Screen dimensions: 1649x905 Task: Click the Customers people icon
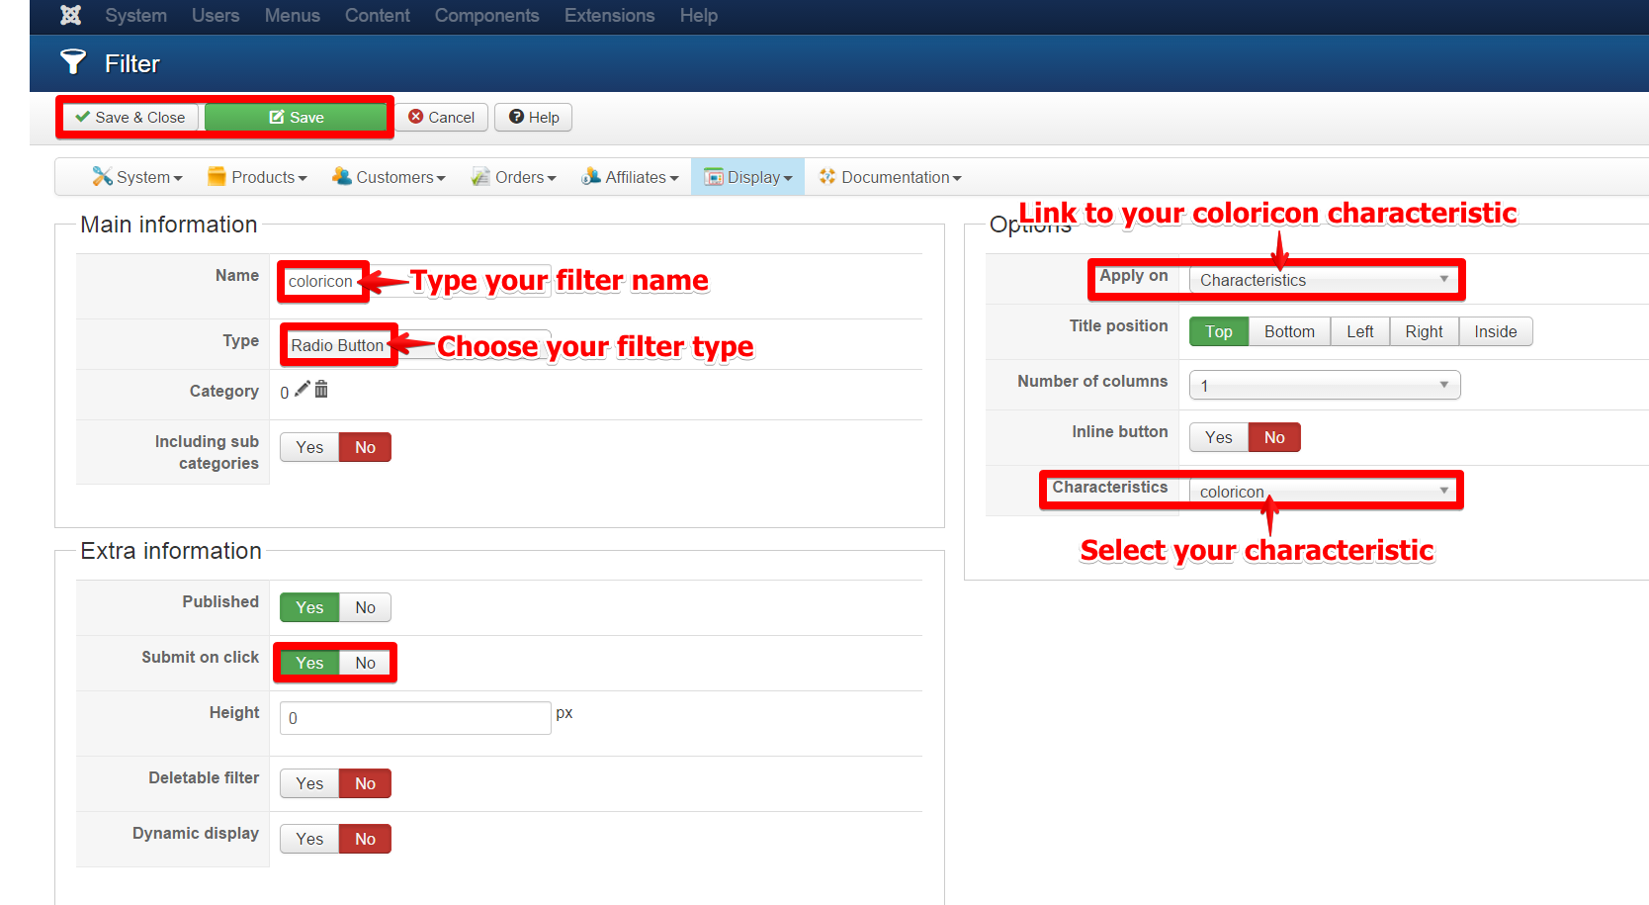point(341,176)
